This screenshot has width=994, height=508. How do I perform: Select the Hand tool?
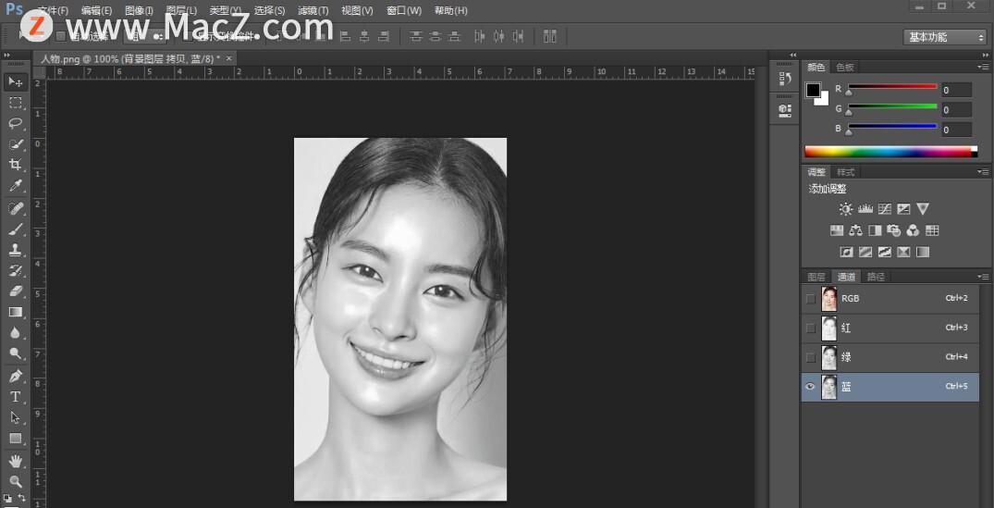point(16,461)
